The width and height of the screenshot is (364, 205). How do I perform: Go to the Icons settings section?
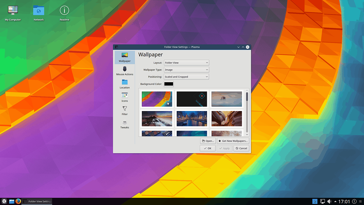point(124,97)
